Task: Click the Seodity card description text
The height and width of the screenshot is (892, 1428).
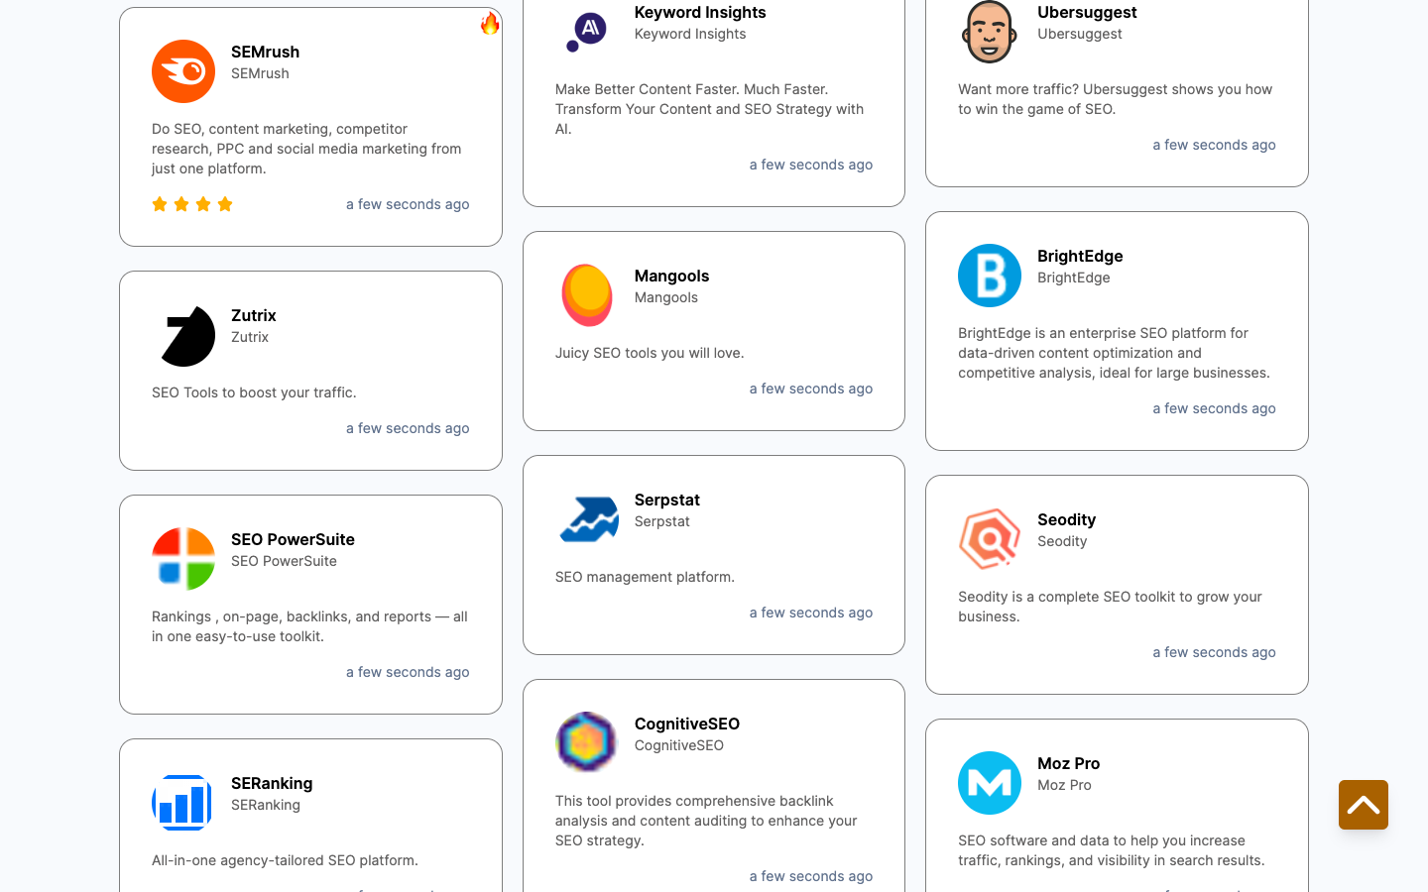Action: coord(1110,607)
